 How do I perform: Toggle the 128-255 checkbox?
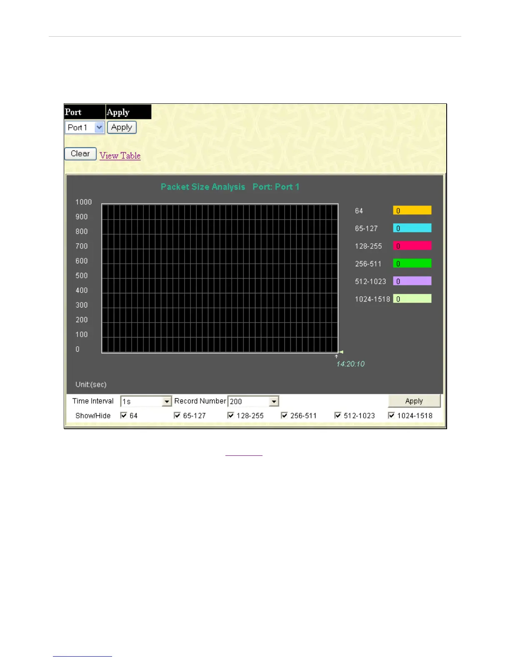click(230, 415)
